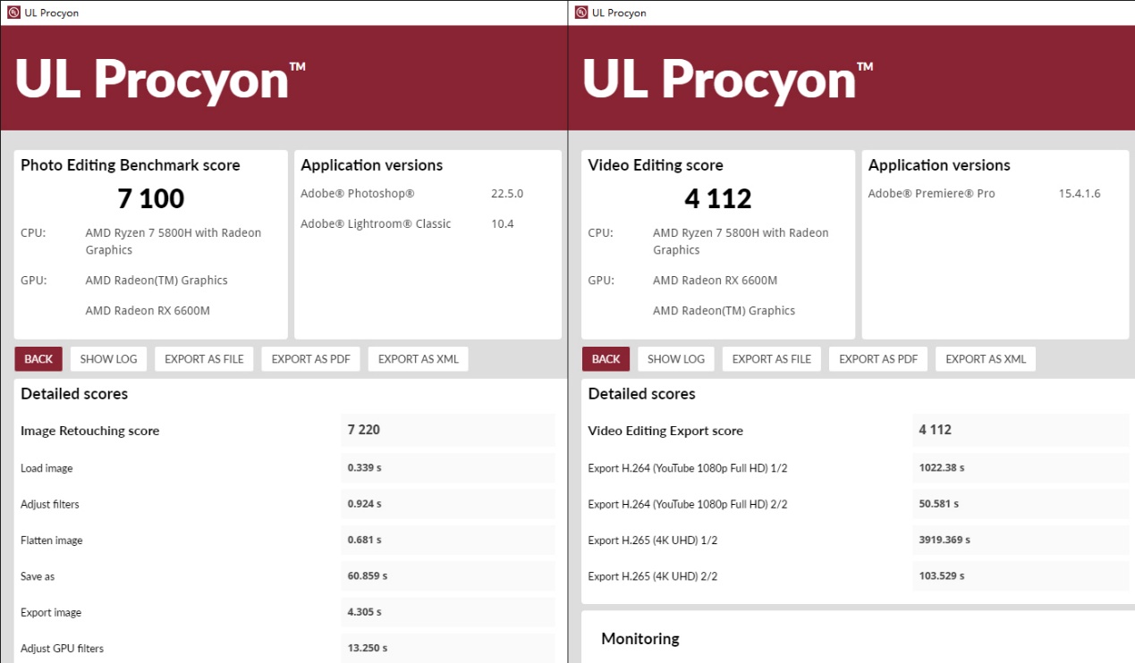This screenshot has width=1135, height=663.
Task: Click the UL Procyon icon in right title bar
Action: 581,13
